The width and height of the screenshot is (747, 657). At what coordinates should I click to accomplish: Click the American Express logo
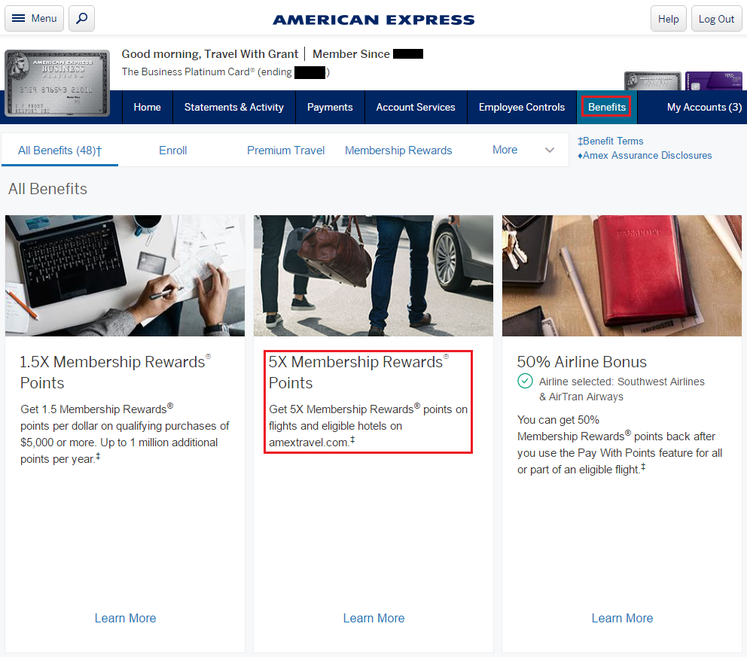[373, 20]
